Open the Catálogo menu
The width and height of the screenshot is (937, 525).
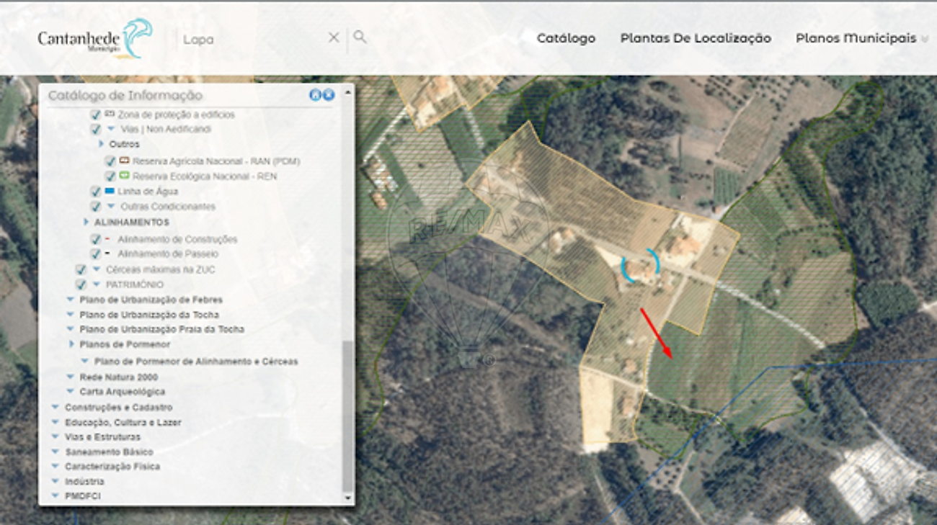point(566,38)
